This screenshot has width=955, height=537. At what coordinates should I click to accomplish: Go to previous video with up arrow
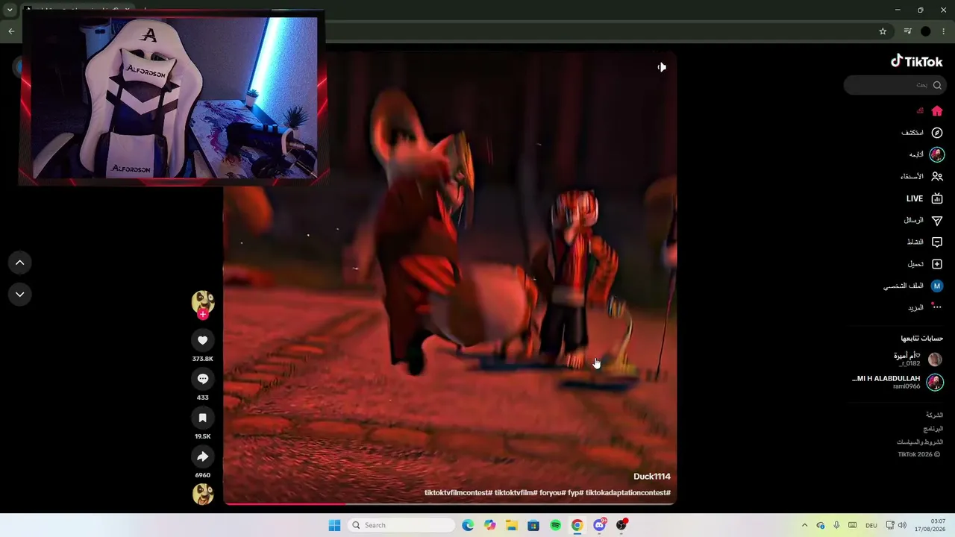pyautogui.click(x=20, y=263)
